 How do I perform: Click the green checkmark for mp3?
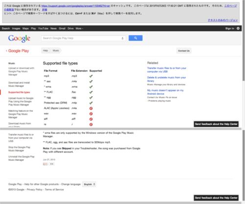[91, 76]
